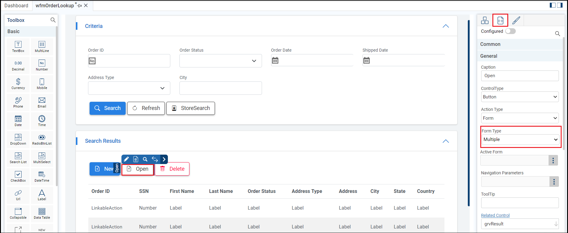Open the Related Control link
Viewport: 568px width, 233px height.
point(495,215)
